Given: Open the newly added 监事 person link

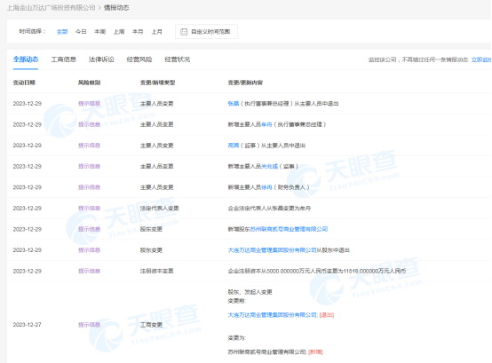Looking at the screenshot, I should click(x=269, y=167).
